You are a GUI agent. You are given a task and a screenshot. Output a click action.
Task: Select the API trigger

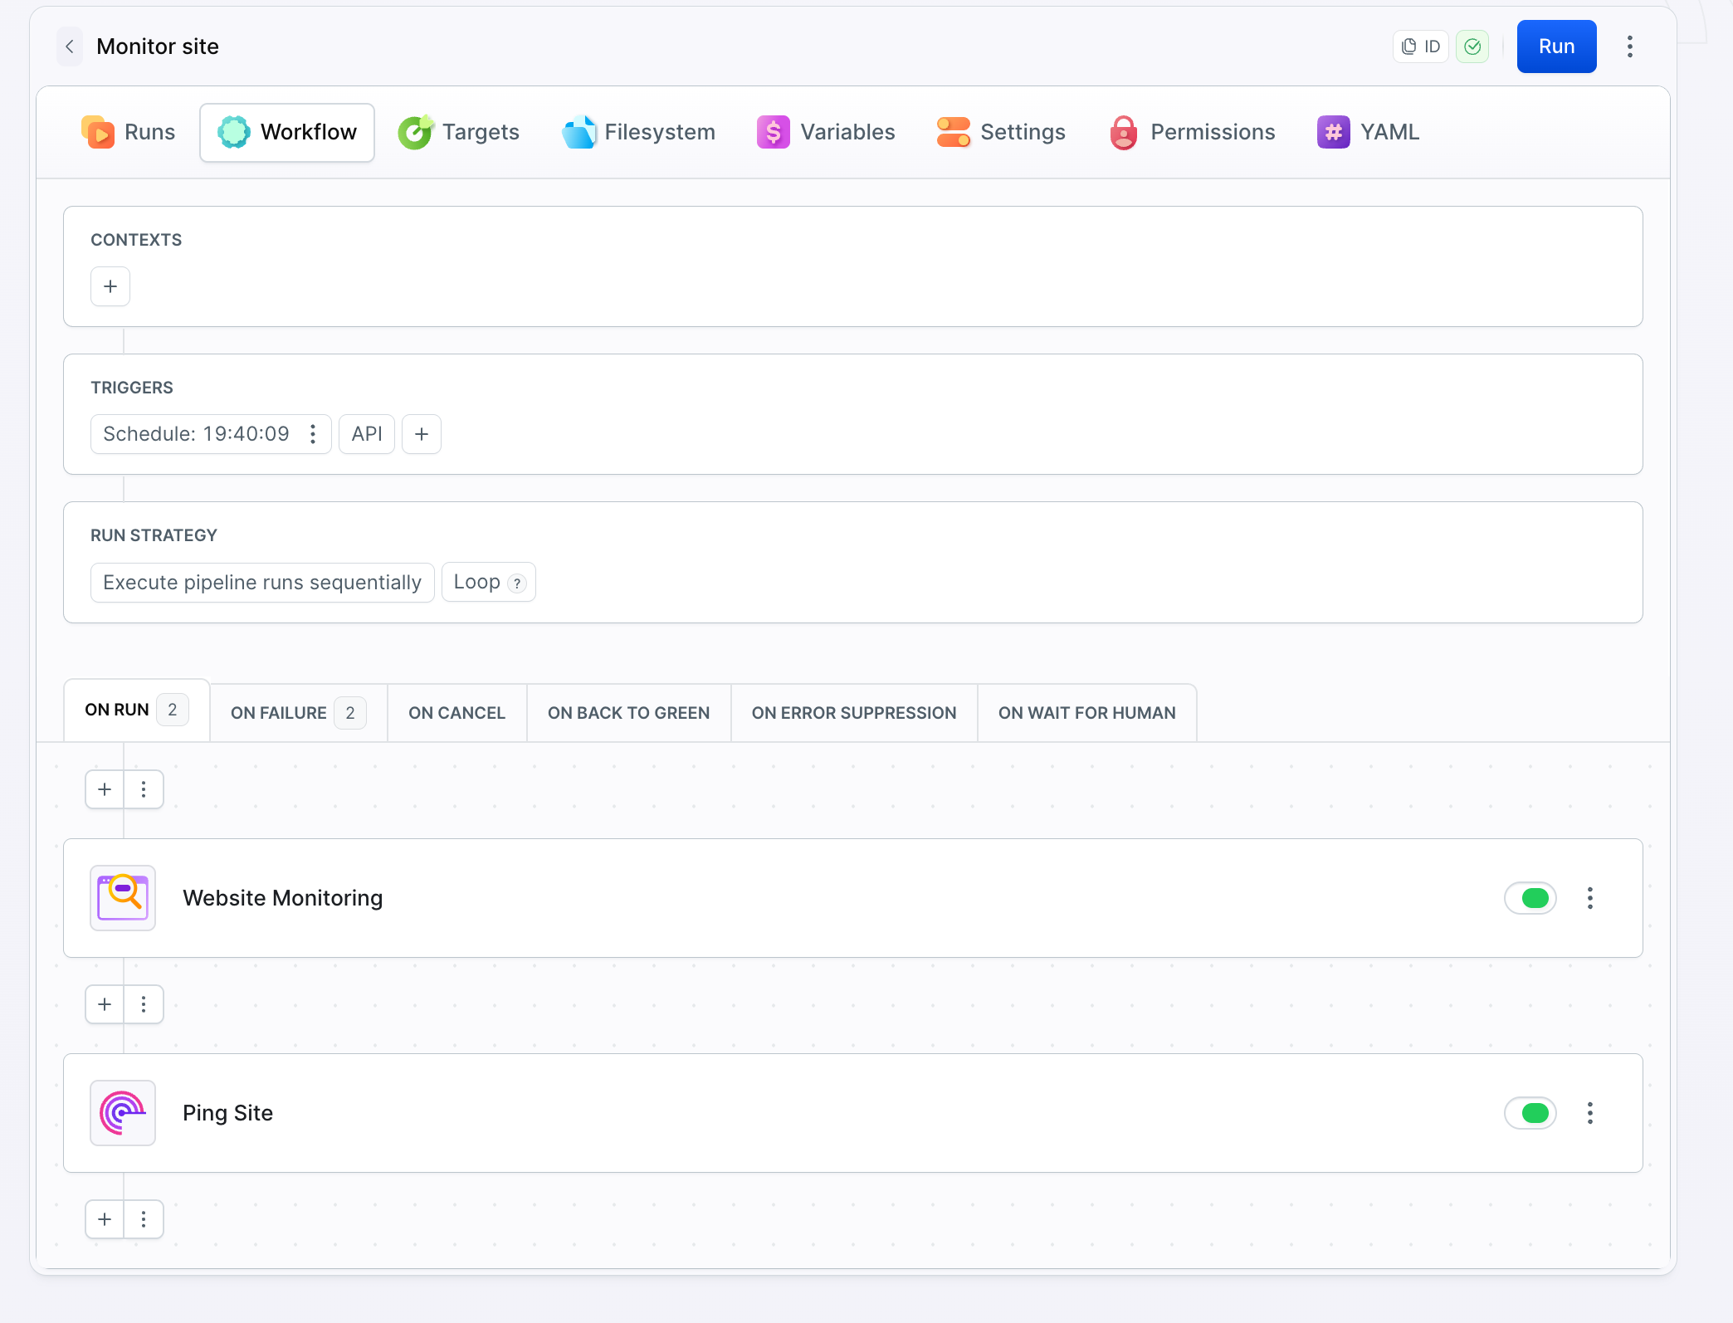click(x=367, y=434)
